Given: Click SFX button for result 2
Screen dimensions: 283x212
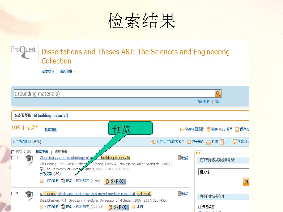Looking at the screenshot, I should (118, 207).
